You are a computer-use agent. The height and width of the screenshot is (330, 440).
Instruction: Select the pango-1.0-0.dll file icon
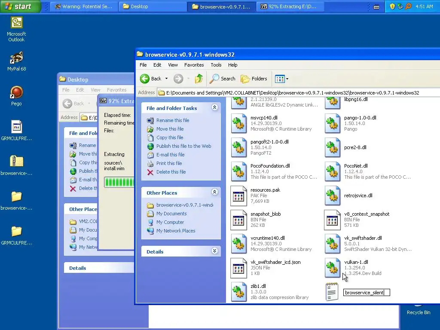click(x=332, y=123)
